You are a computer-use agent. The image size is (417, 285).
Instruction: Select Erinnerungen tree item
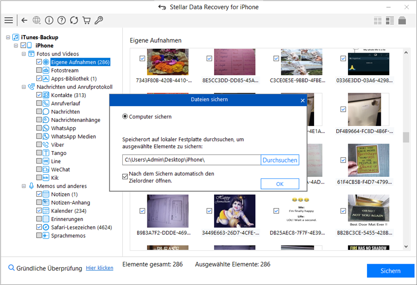(x=67, y=219)
